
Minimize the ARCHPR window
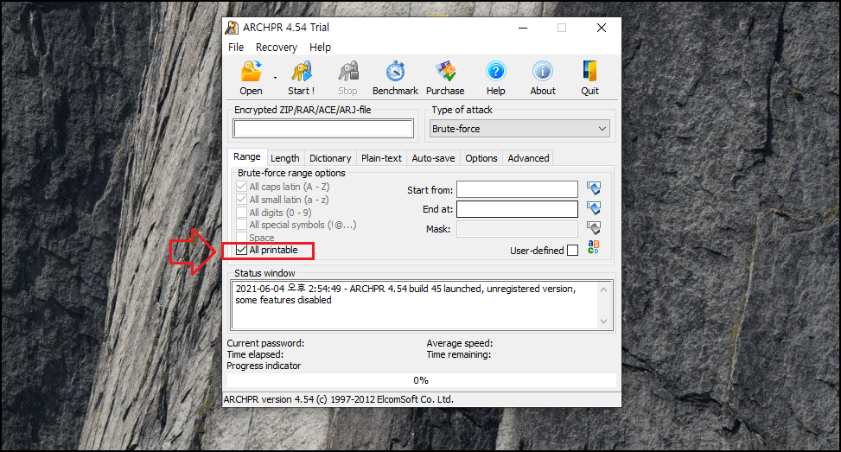pos(523,28)
